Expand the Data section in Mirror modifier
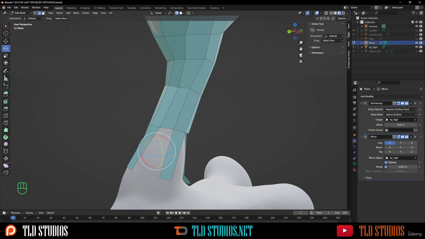 (365, 178)
